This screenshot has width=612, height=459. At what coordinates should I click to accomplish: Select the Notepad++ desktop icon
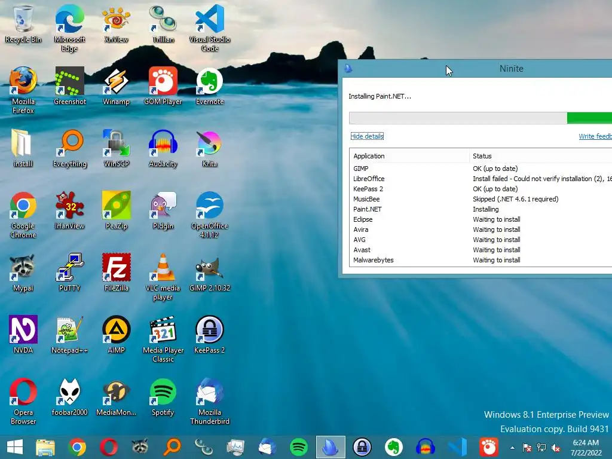tap(69, 335)
